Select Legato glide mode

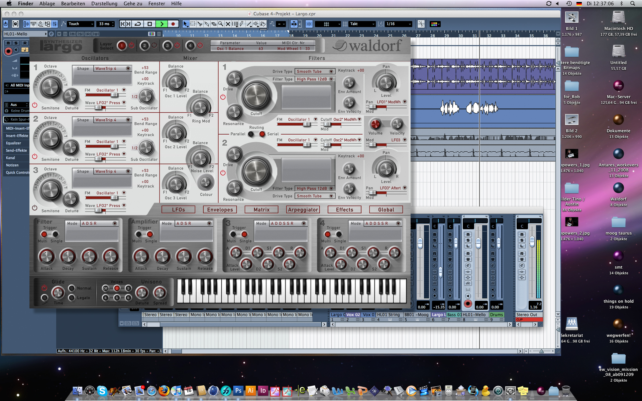pyautogui.click(x=71, y=298)
